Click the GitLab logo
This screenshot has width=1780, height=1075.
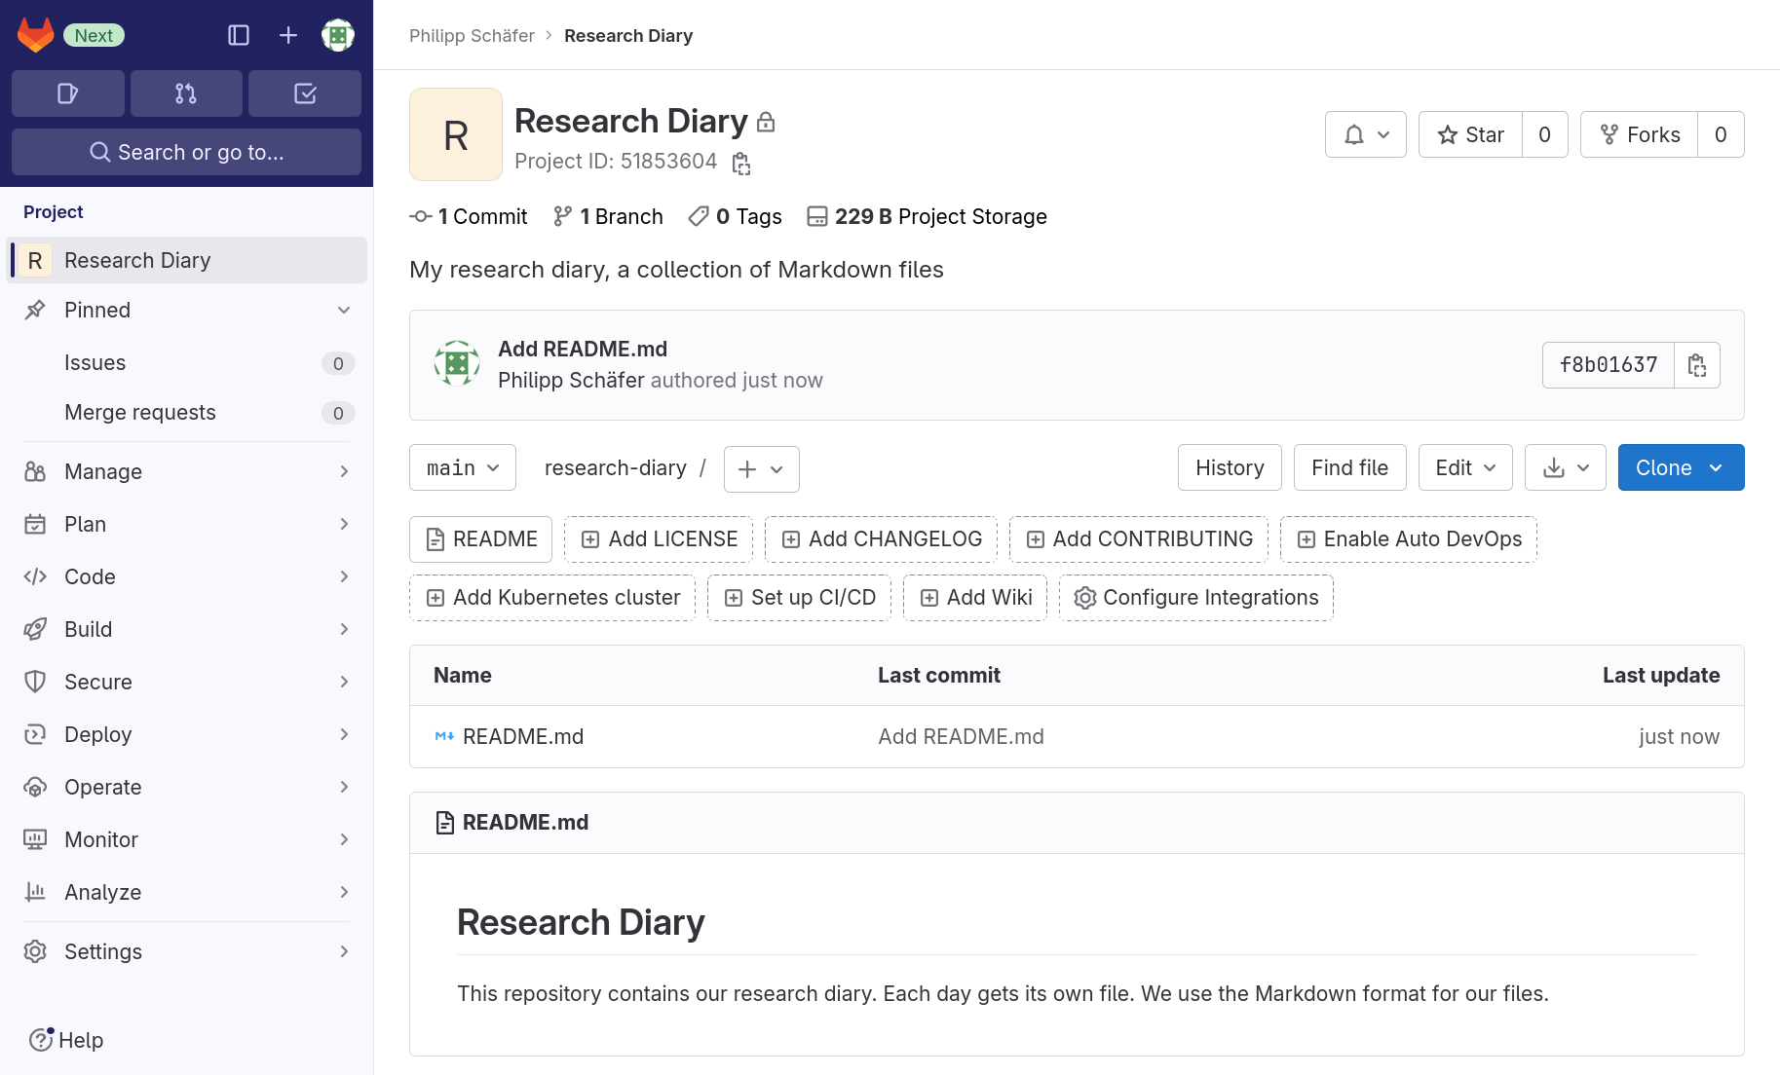pos(35,34)
